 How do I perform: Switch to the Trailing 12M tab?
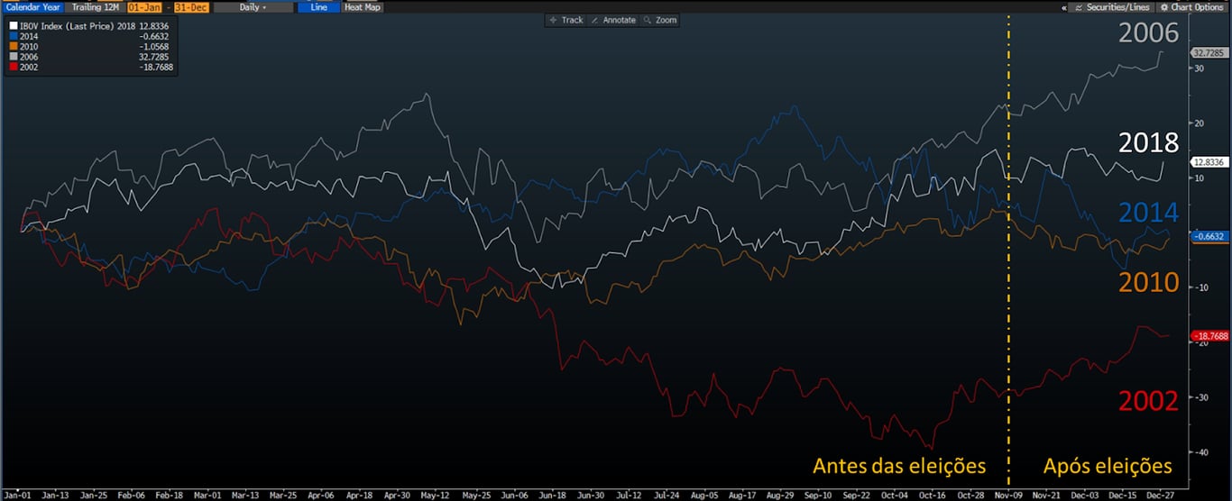(96, 6)
